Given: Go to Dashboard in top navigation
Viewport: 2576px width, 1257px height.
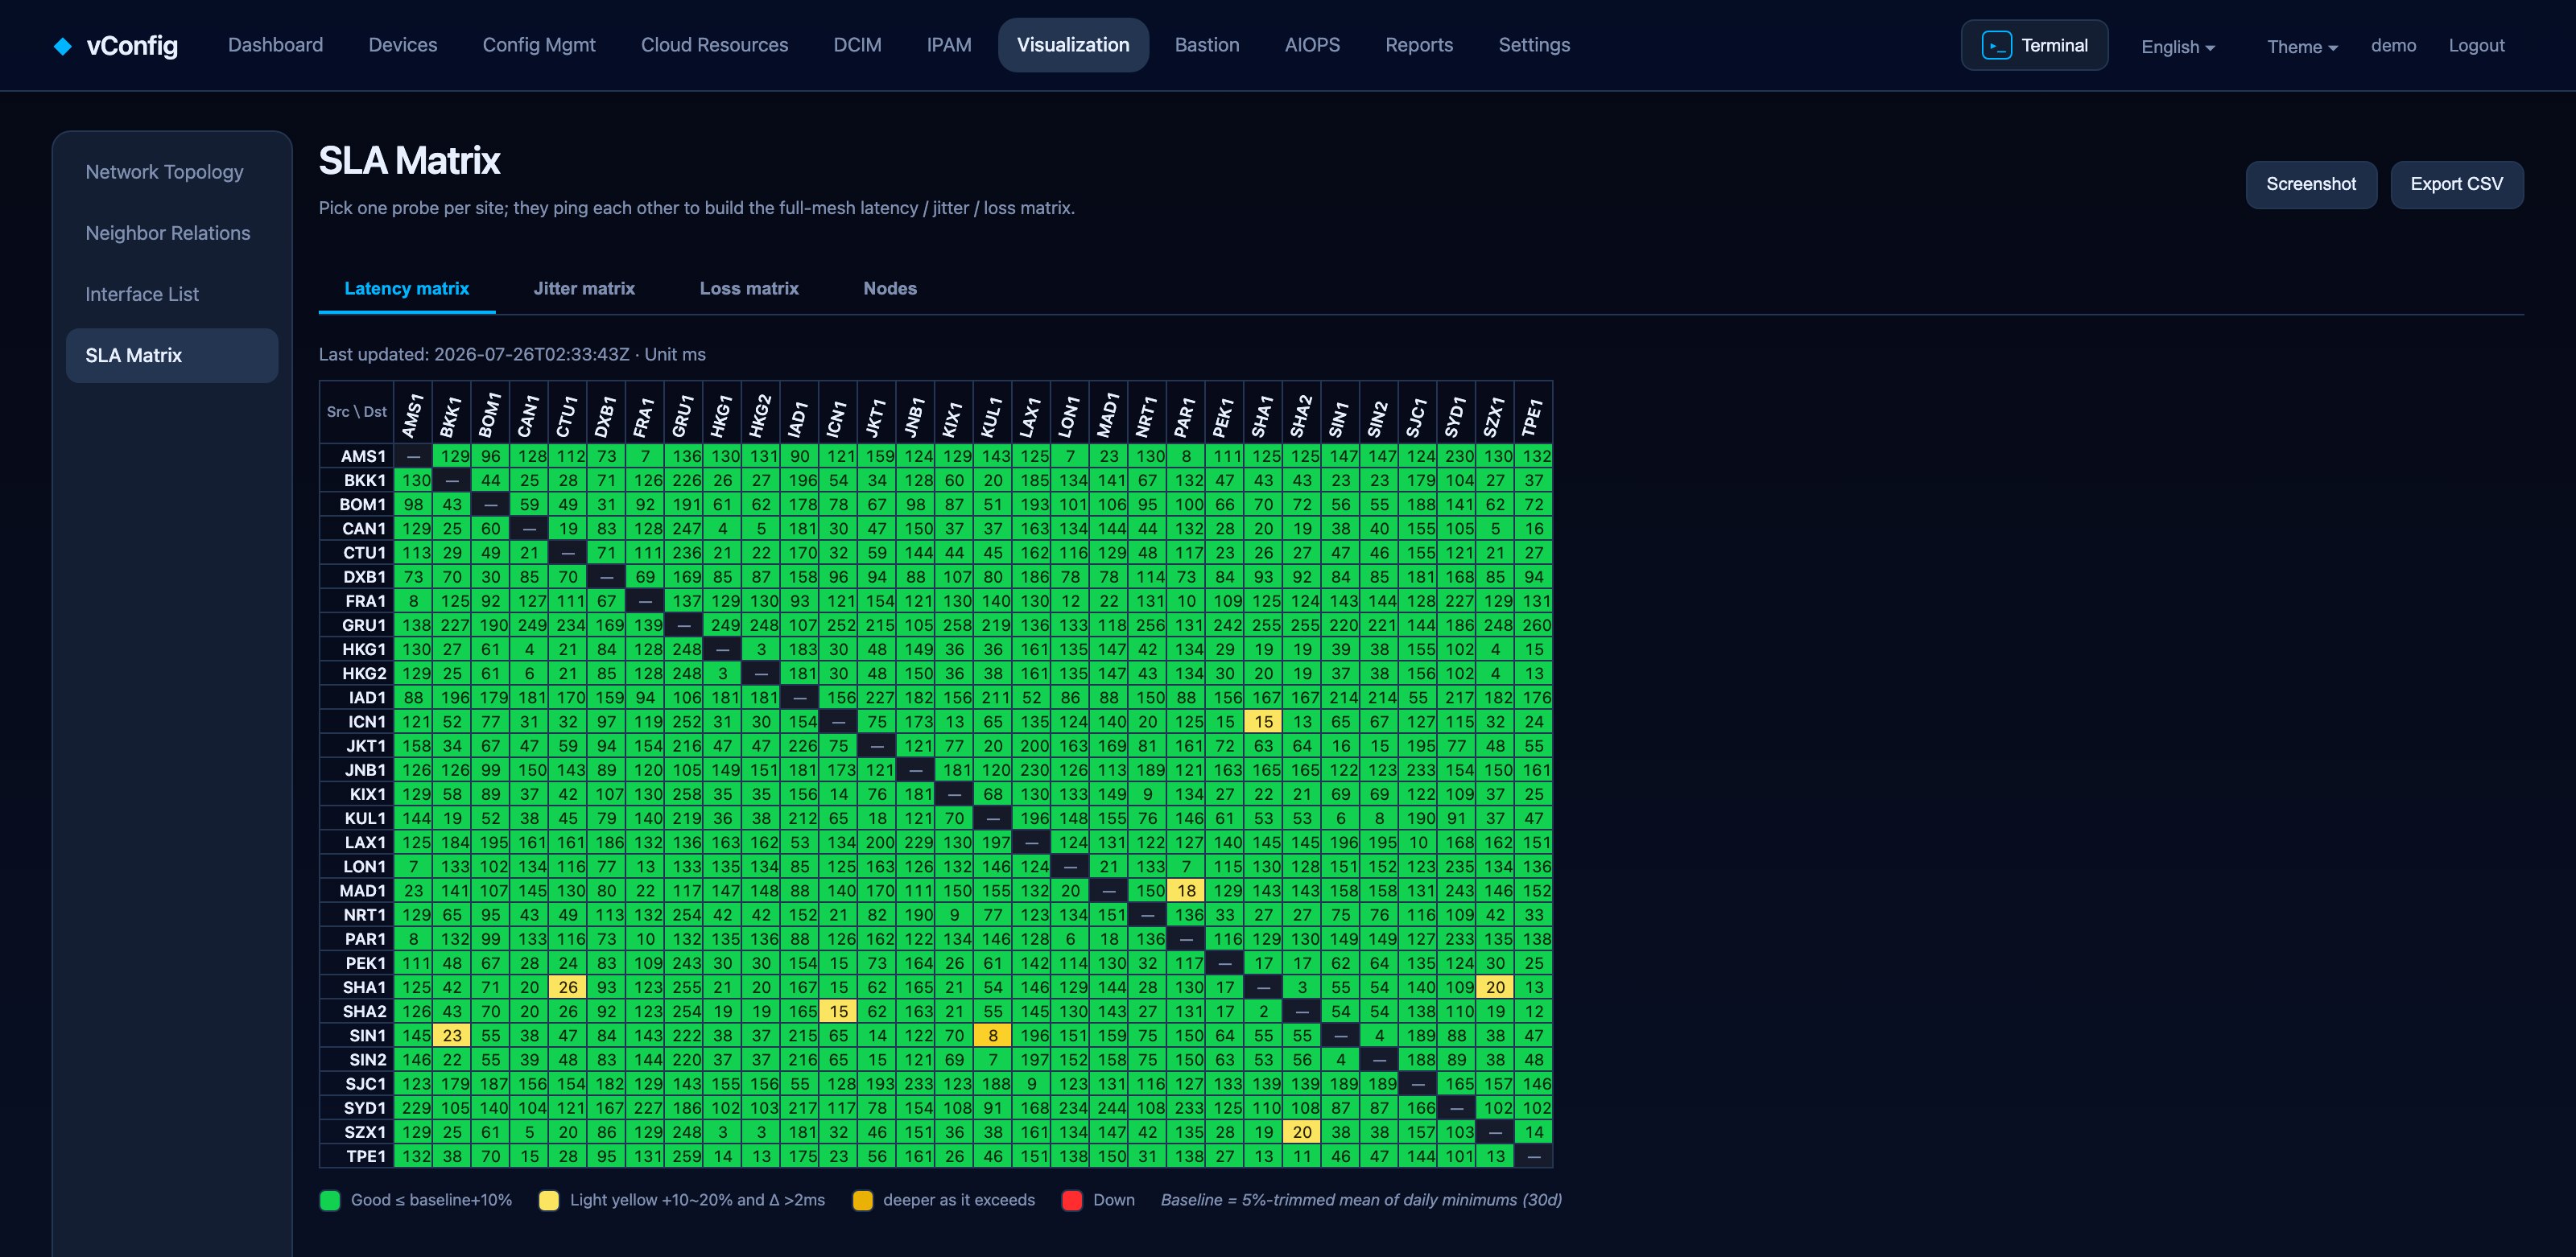Looking at the screenshot, I should pos(275,45).
